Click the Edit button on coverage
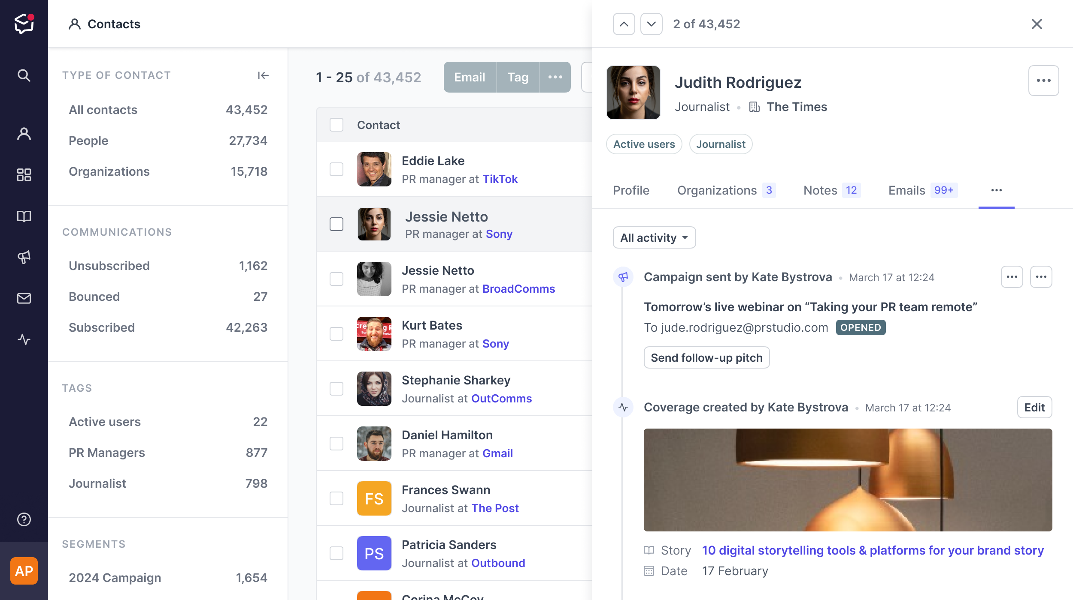The width and height of the screenshot is (1073, 600). click(x=1035, y=407)
